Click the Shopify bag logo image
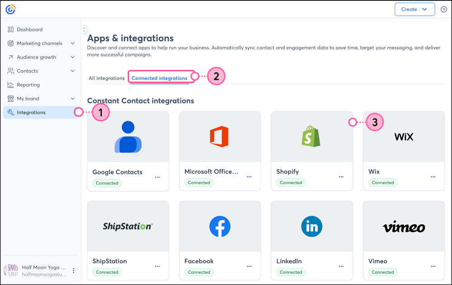Viewport: 452px width, 285px height. (311, 136)
